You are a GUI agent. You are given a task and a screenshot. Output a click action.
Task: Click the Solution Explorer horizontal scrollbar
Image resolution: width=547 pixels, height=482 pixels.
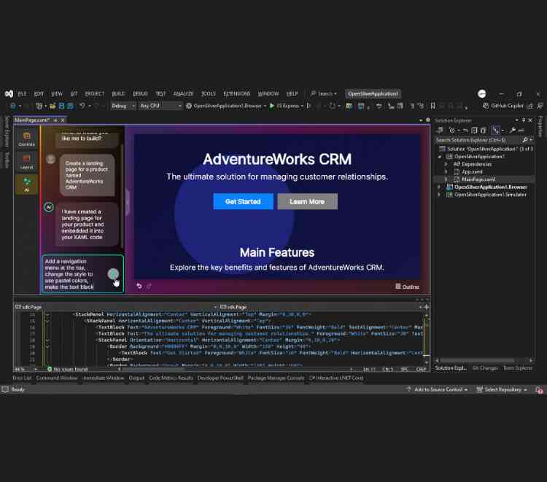pyautogui.click(x=477, y=360)
